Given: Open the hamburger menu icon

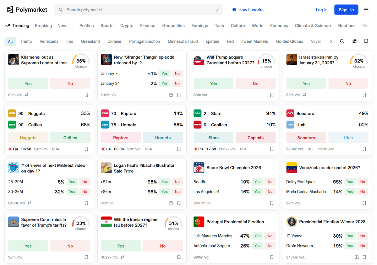Looking at the screenshot, I should (x=366, y=10).
